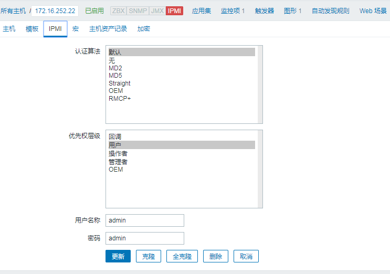The height and width of the screenshot is (274, 390).
Task: Select MD5 in the authentication algorithm list
Action: pyautogui.click(x=115, y=76)
